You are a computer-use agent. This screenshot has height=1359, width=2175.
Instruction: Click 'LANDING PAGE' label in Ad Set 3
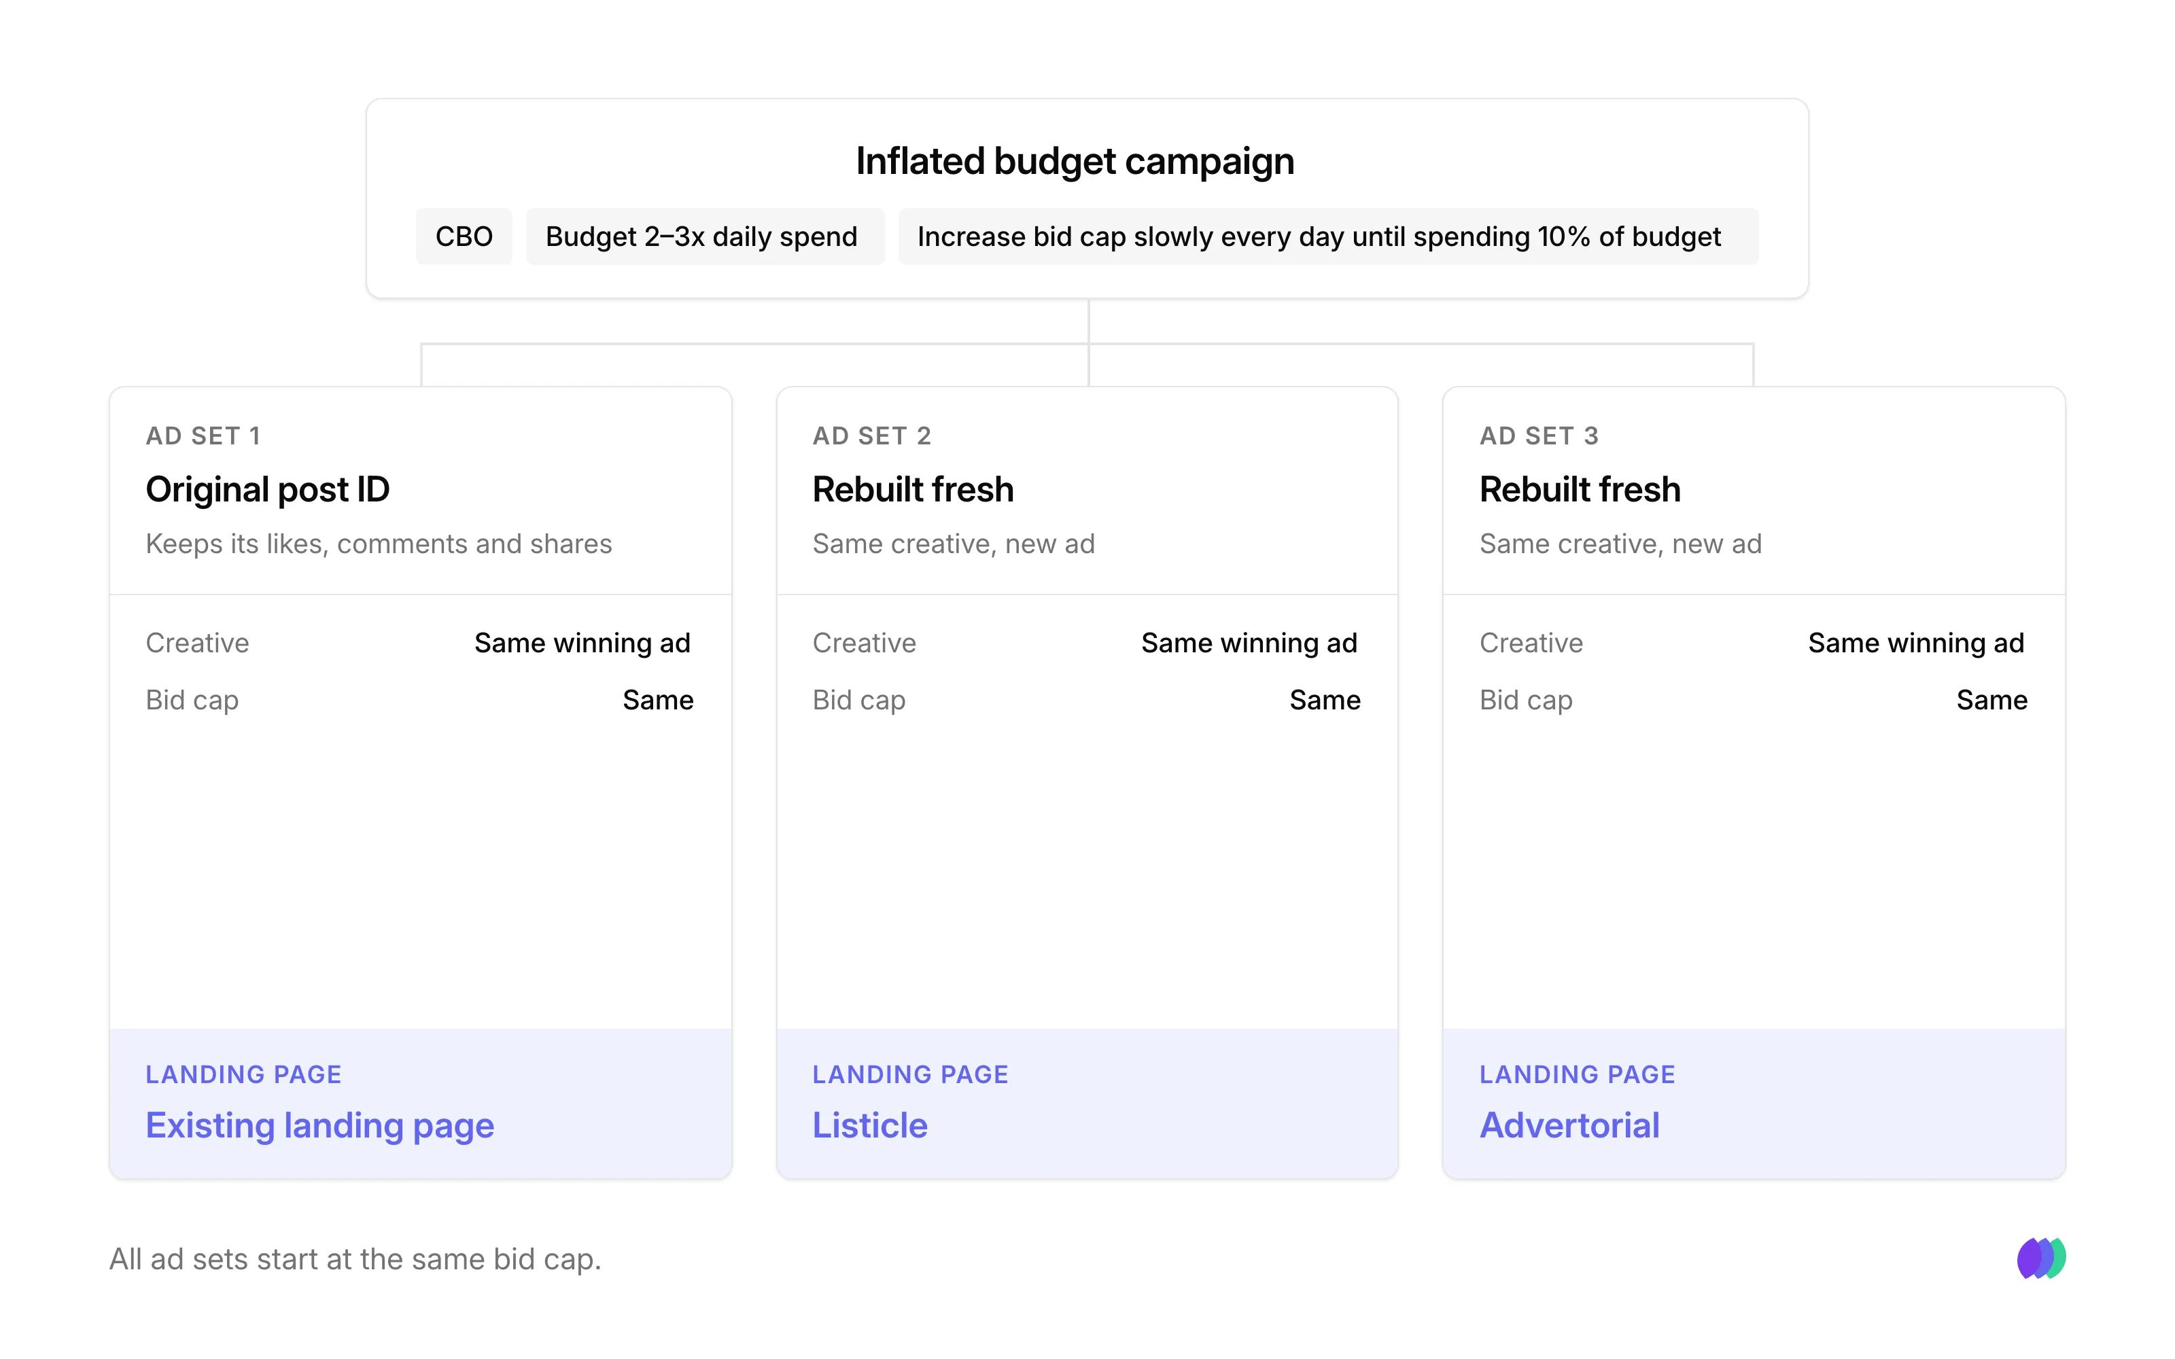pos(1578,1074)
